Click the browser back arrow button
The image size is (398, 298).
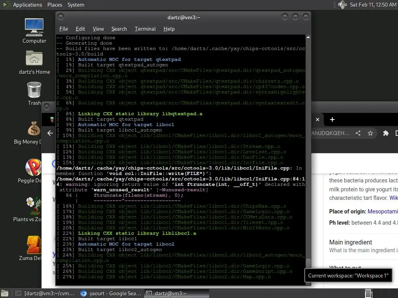(50, 133)
